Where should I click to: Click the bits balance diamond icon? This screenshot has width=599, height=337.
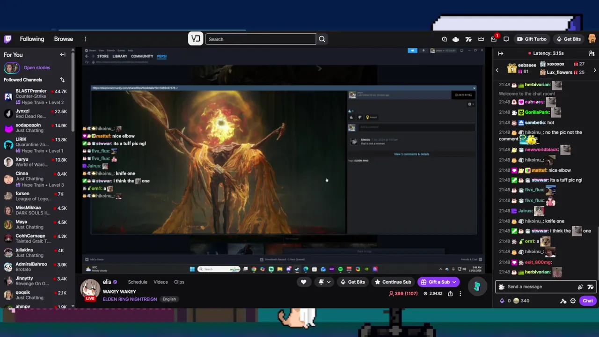[x=502, y=301]
